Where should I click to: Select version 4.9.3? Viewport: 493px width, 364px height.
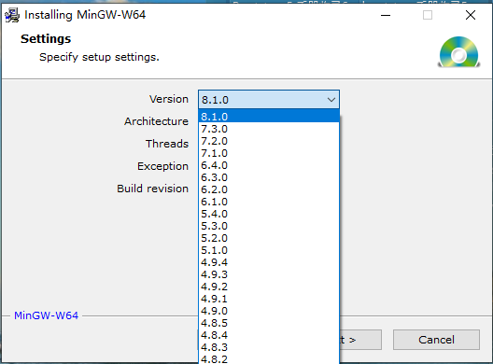click(x=269, y=274)
